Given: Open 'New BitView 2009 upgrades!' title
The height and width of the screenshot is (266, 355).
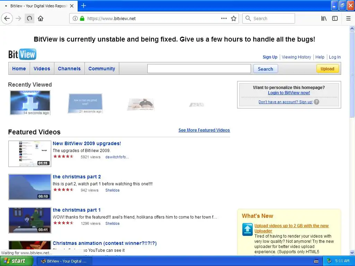Looking at the screenshot, I should (x=87, y=143).
